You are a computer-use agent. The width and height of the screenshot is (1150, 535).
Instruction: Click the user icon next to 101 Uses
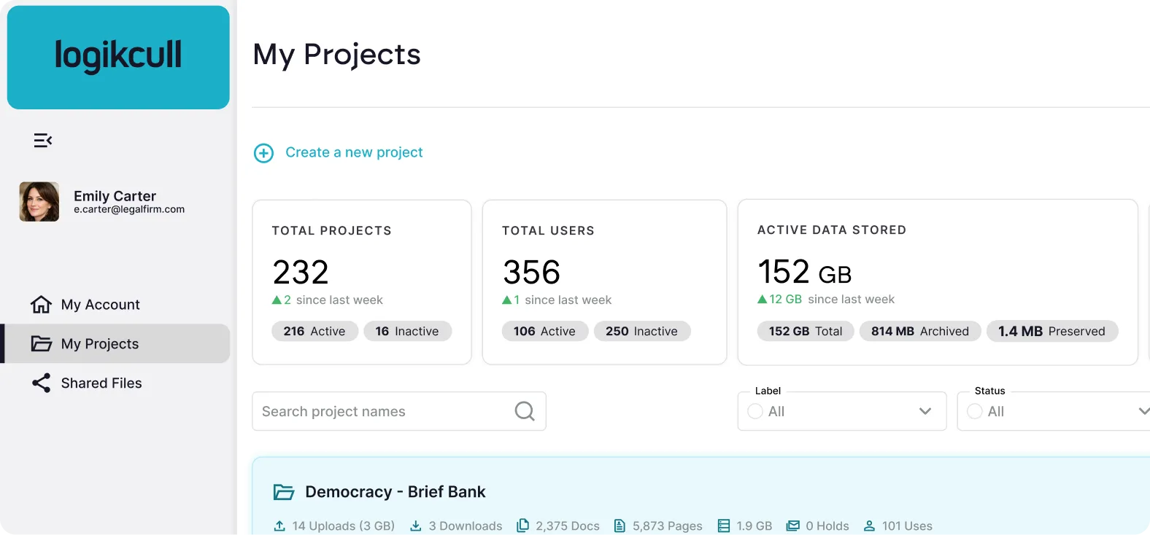tap(870, 525)
